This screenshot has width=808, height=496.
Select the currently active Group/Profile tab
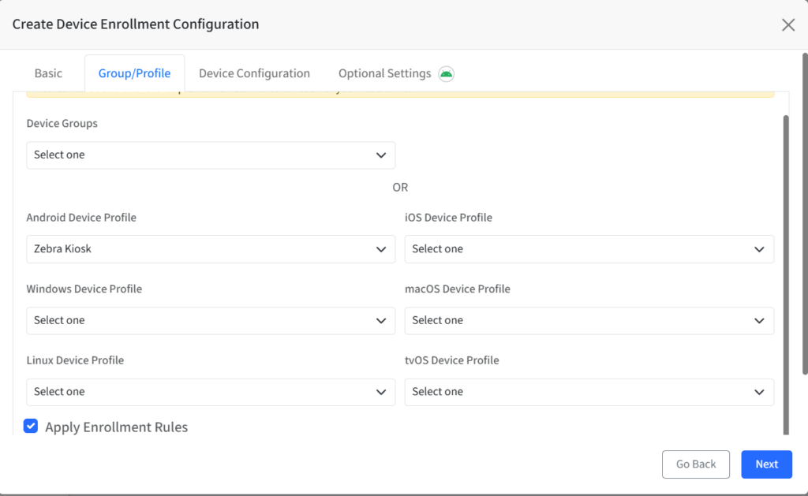point(134,73)
